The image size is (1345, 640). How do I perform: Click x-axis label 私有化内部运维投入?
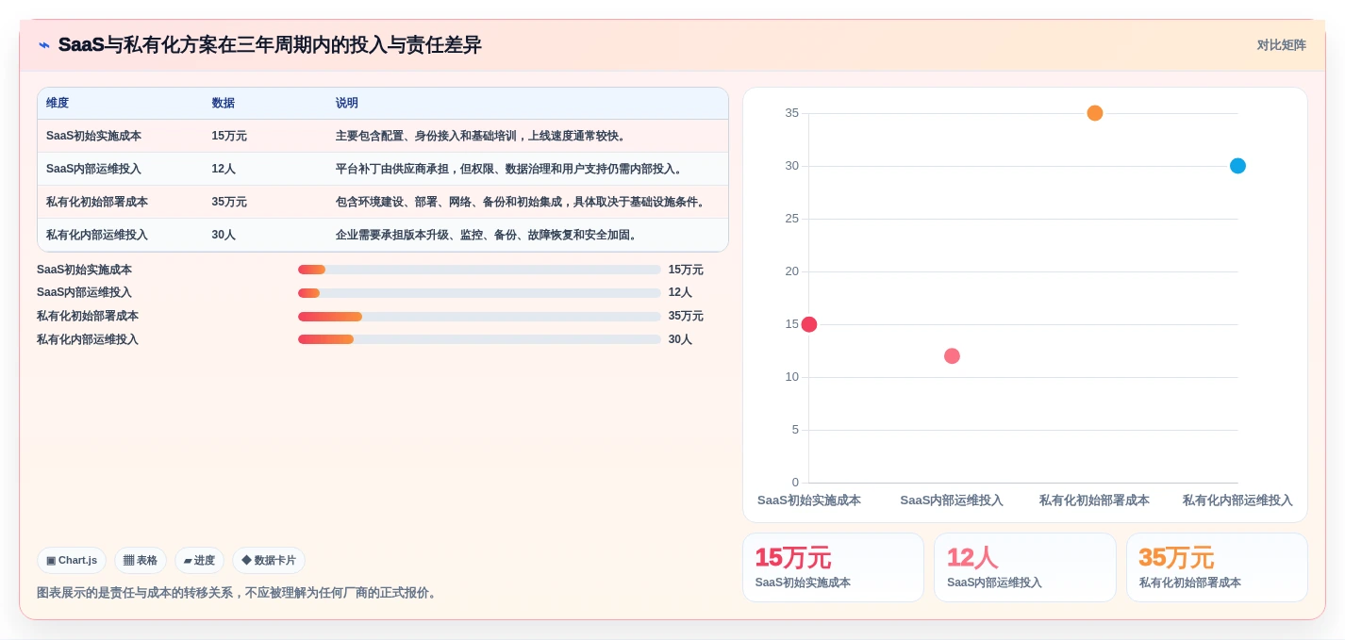(1237, 501)
